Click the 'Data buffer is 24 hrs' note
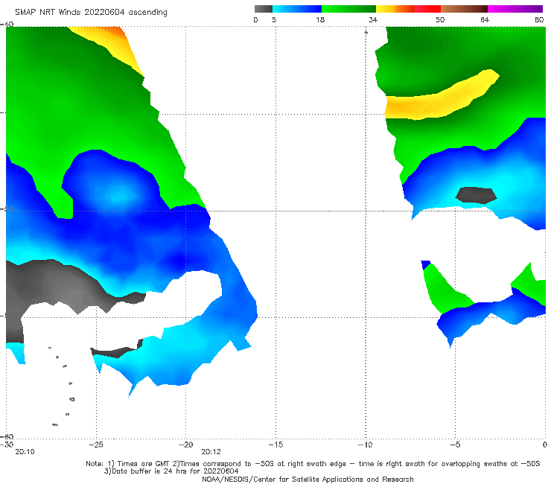Viewport: 551px width, 484px height. pyautogui.click(x=171, y=471)
